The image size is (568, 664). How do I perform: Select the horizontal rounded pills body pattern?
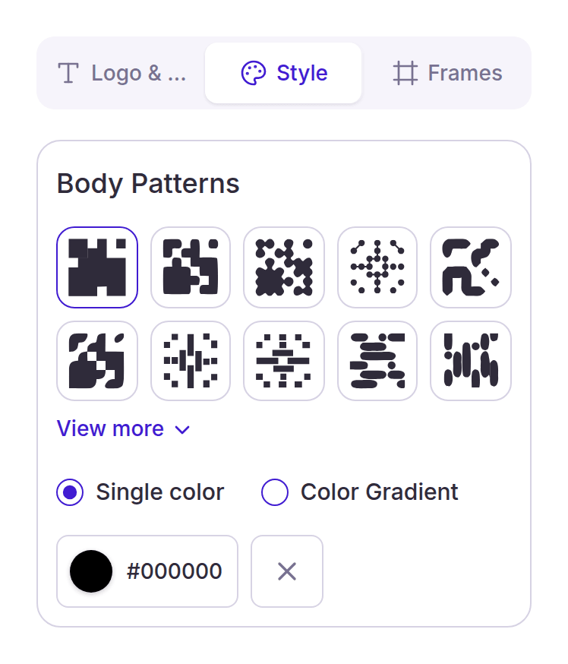click(377, 361)
